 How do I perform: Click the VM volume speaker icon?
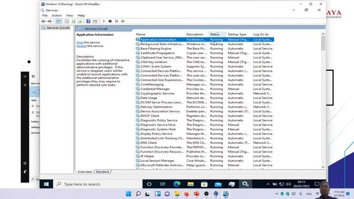tap(288, 184)
